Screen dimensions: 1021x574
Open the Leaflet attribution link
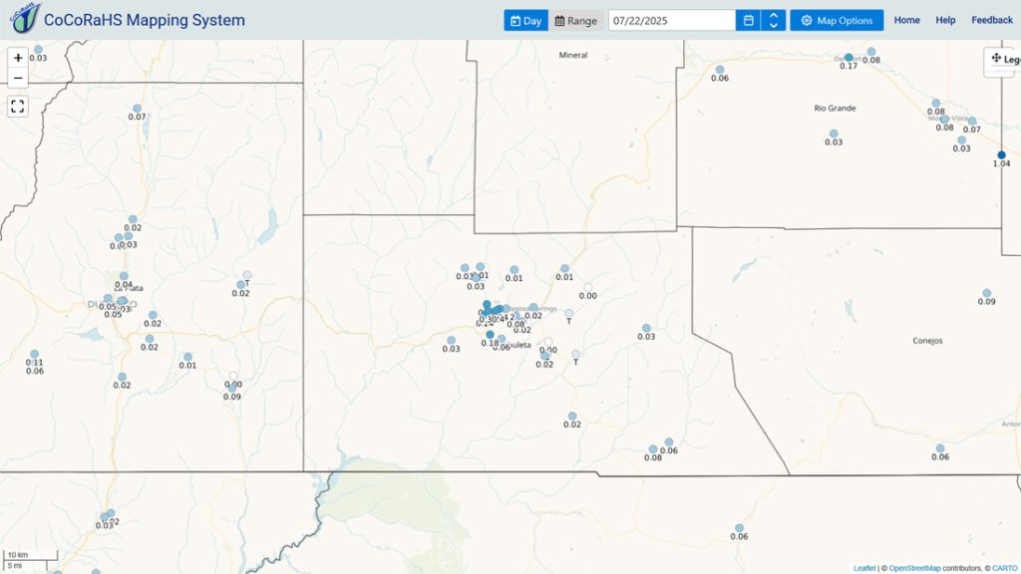(864, 568)
